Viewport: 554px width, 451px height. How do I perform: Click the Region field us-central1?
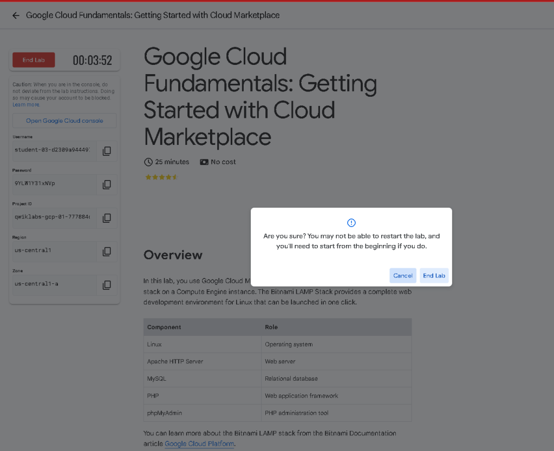pyautogui.click(x=55, y=251)
